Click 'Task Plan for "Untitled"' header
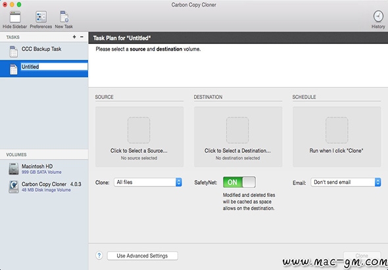This screenshot has height=270, width=388. (x=122, y=38)
